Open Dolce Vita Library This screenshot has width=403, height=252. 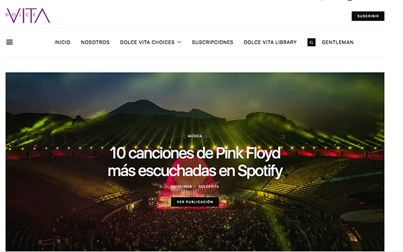point(270,42)
